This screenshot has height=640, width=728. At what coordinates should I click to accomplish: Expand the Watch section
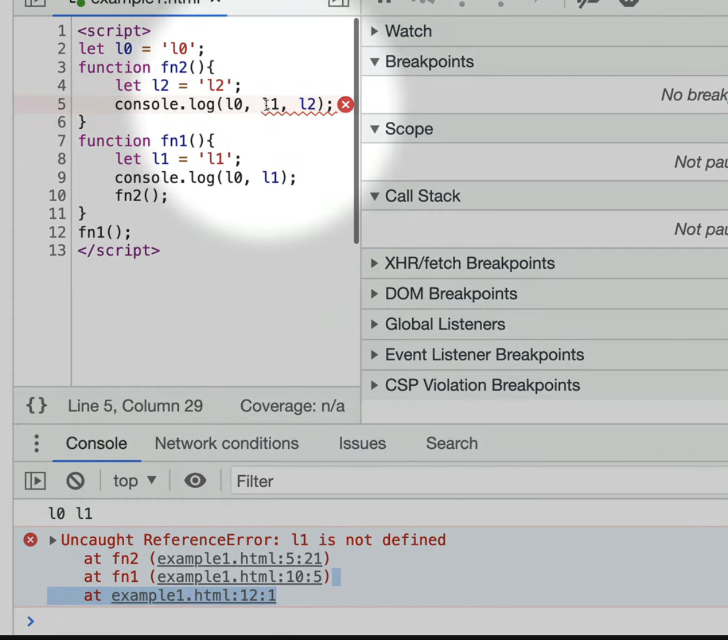pos(374,31)
